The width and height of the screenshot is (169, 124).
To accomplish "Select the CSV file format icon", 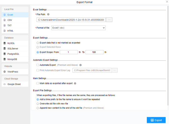I will click(x=4, y=20).
